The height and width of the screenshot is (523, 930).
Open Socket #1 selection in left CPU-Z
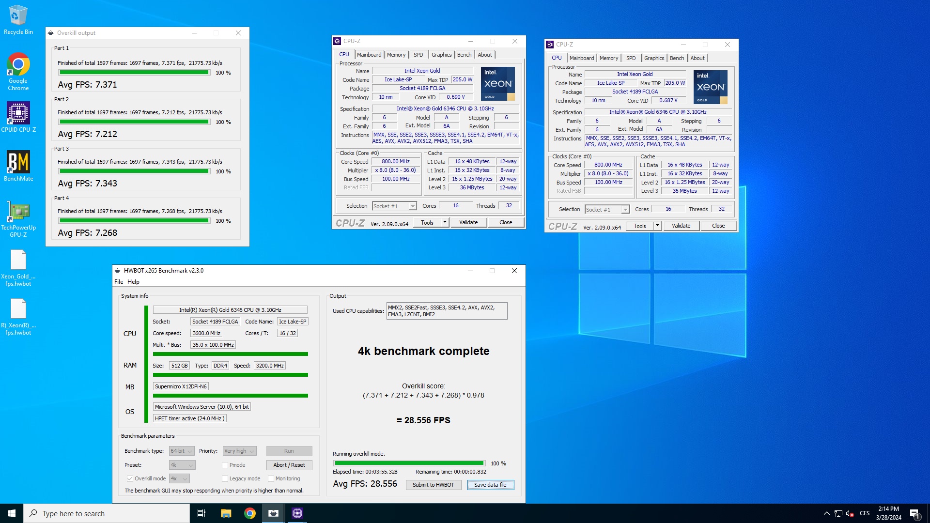pos(394,206)
